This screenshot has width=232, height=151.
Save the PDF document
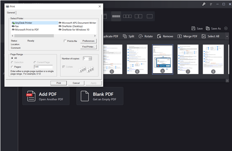197,28
